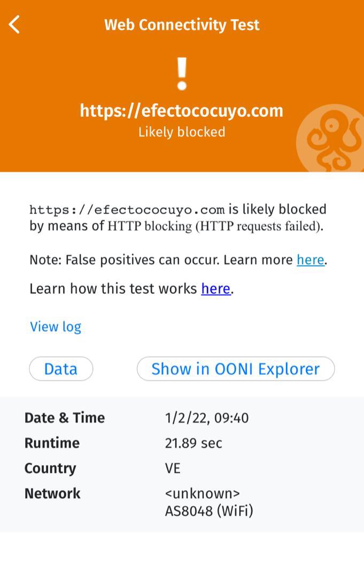
Task: Tap the Likely blocked status text
Action: pos(182,132)
